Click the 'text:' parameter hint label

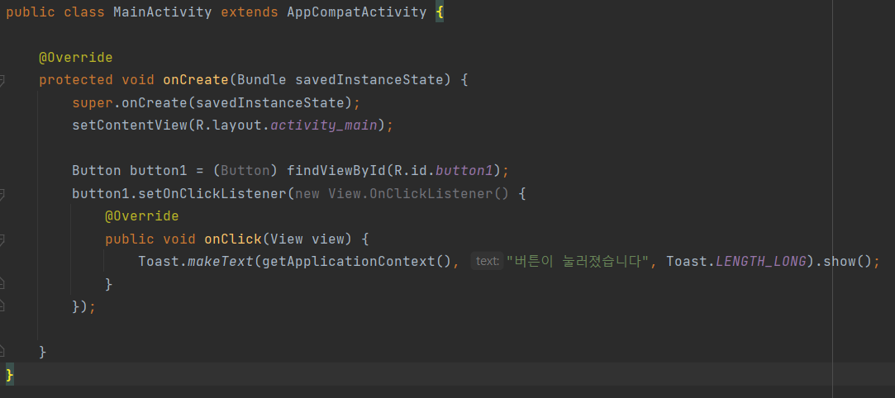tap(488, 261)
